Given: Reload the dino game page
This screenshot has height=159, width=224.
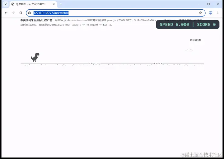Looking at the screenshot, I should tap(21, 13).
